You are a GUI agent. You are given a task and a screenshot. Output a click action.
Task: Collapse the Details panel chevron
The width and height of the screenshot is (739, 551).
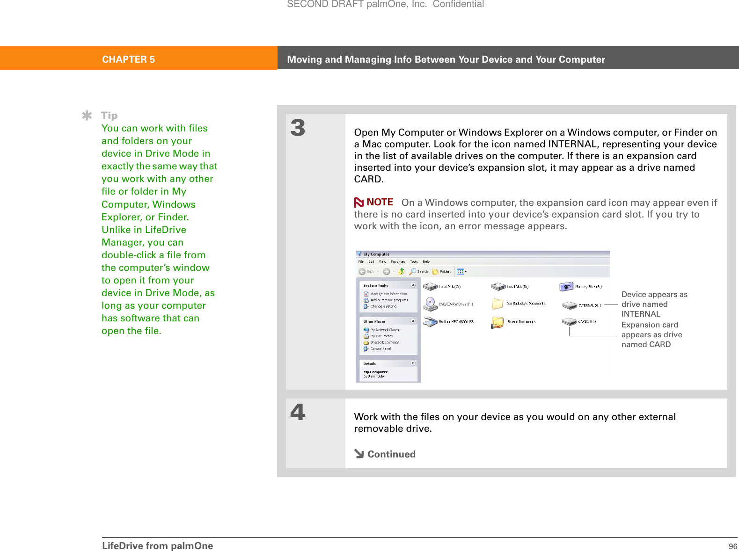click(413, 363)
